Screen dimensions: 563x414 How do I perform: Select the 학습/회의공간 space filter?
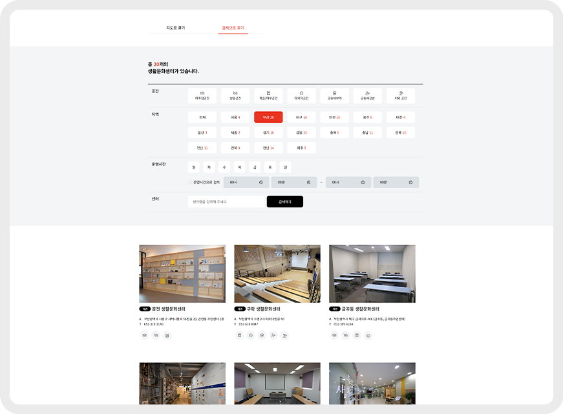pyautogui.click(x=268, y=96)
